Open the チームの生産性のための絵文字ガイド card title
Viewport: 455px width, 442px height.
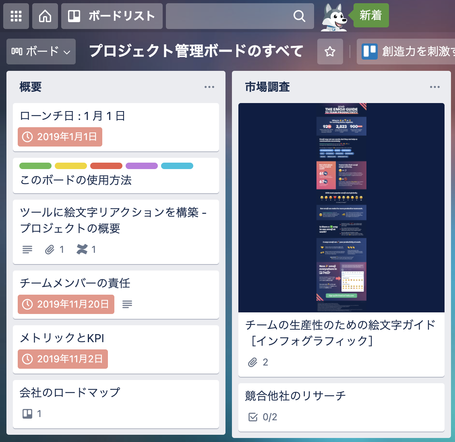point(340,333)
